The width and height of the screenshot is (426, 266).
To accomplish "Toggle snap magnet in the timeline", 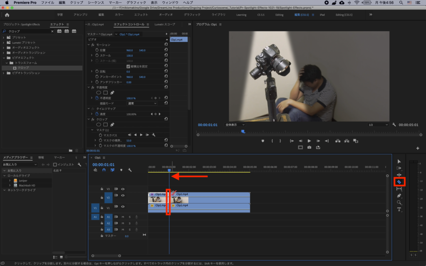I will point(104,170).
